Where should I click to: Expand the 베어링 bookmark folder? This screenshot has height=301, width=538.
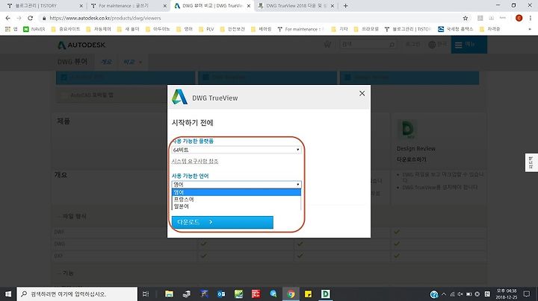tap(261, 29)
